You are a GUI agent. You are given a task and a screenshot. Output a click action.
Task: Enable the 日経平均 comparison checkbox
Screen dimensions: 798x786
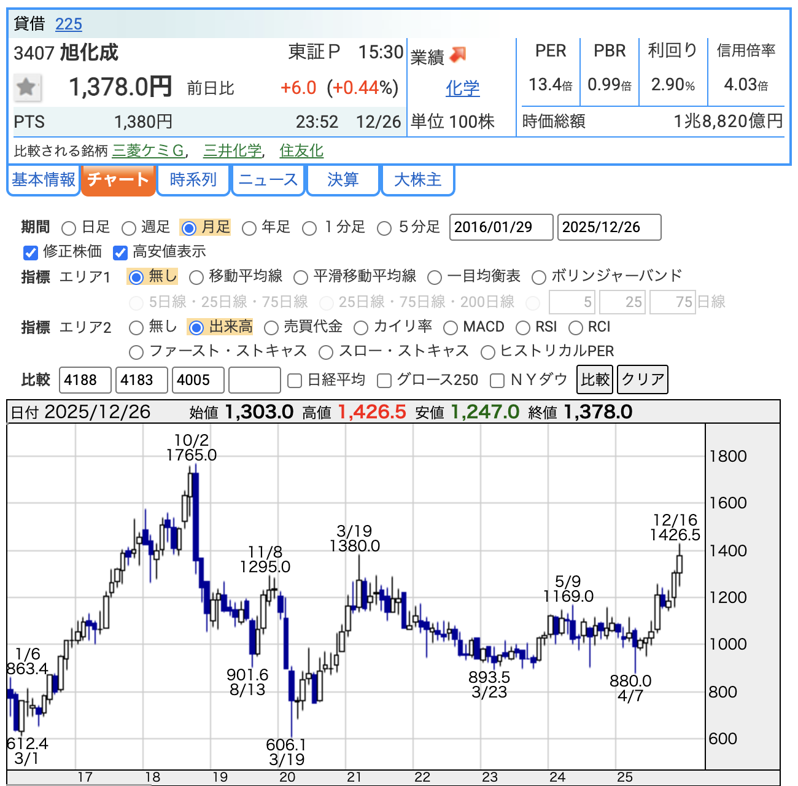(x=295, y=381)
